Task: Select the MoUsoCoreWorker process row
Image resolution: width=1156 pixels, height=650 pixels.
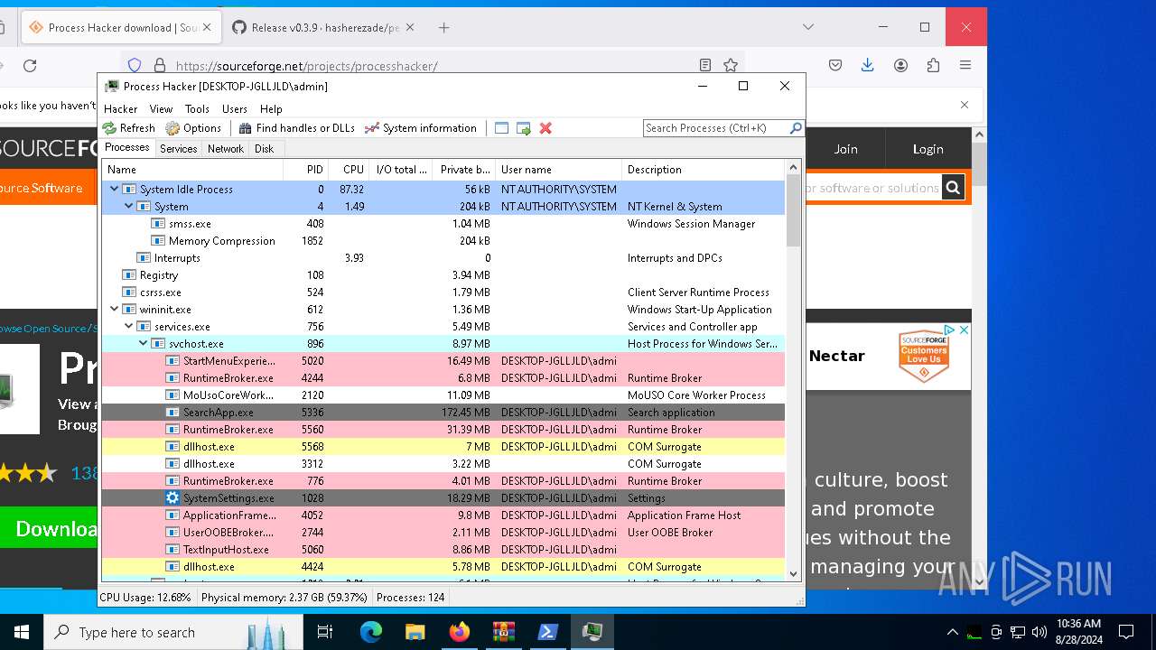Action: point(443,395)
